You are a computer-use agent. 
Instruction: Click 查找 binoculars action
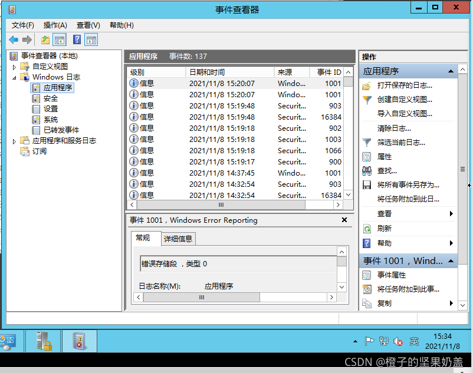pos(386,170)
